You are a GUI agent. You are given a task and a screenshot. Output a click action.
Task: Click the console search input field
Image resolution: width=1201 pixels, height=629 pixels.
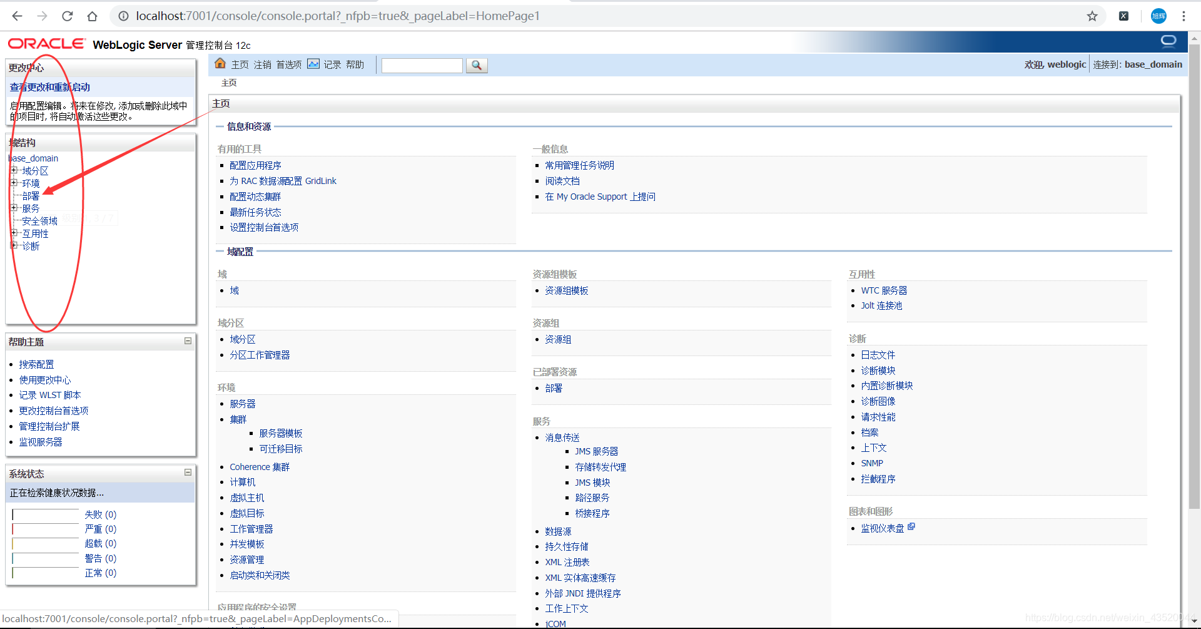[422, 65]
